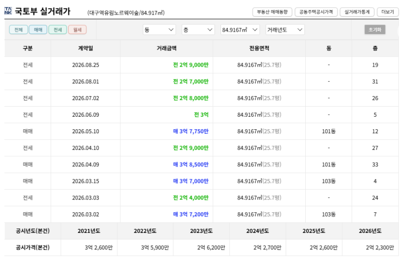401x260 pixels.
Task: Click floor value 19
Action: [375, 65]
